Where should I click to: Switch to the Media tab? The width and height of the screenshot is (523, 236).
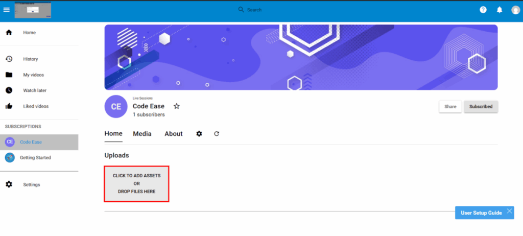(142, 134)
